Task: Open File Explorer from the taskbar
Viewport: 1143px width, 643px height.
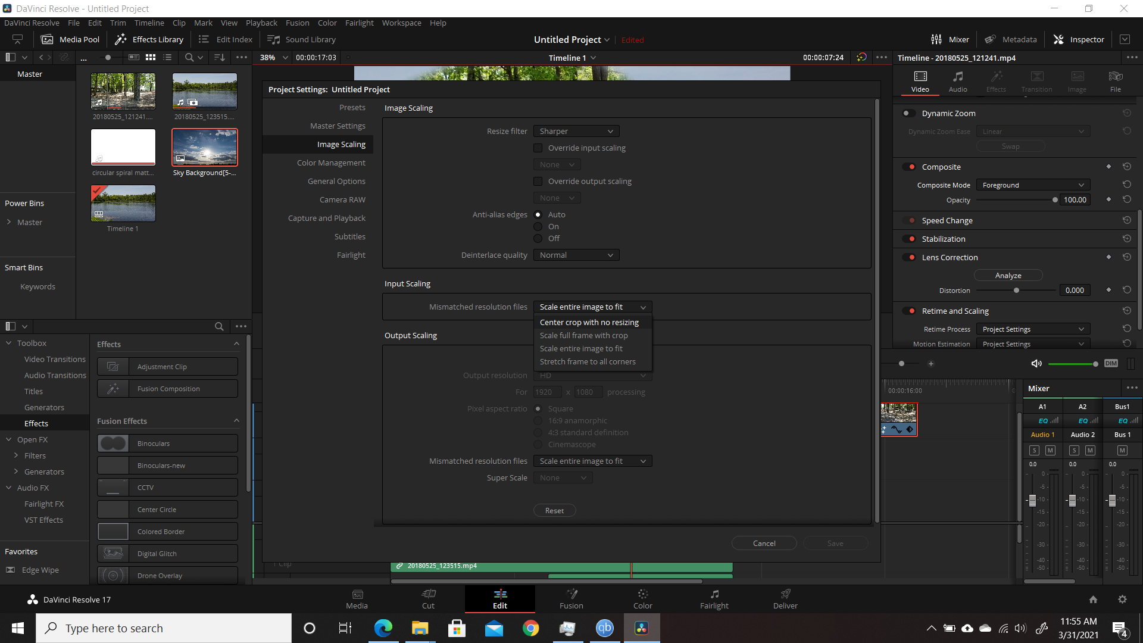Action: [420, 628]
